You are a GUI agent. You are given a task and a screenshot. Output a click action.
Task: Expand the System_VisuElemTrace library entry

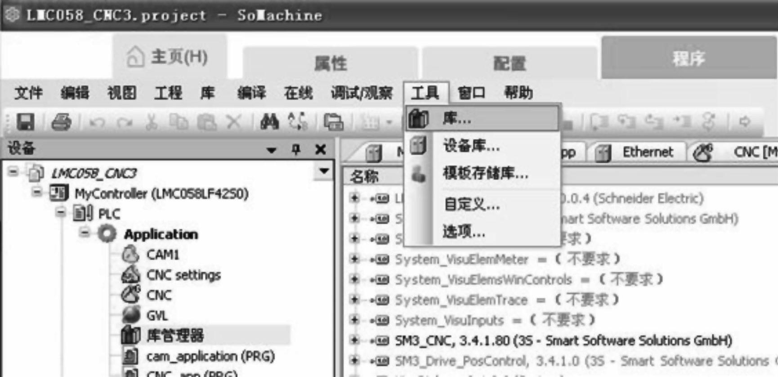coord(355,299)
